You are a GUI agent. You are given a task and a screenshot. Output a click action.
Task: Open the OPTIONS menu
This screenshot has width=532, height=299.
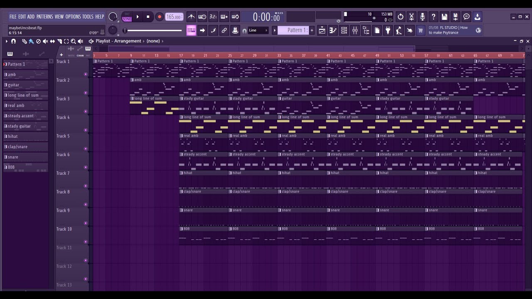73,17
